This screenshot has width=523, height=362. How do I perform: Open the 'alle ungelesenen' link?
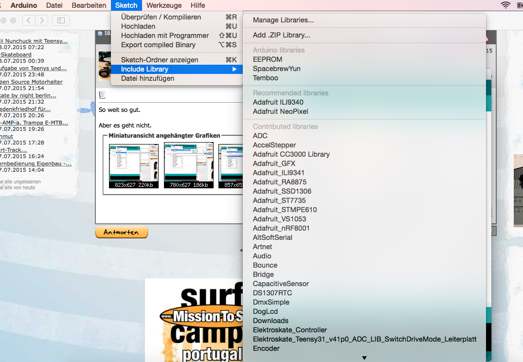(20, 182)
